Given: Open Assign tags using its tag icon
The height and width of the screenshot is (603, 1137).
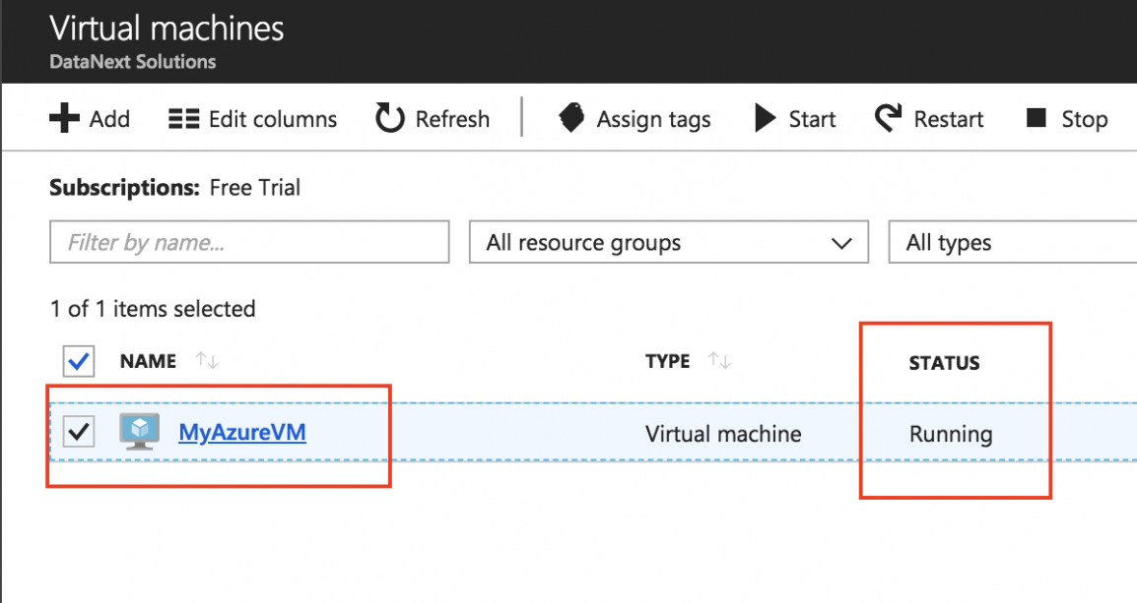Looking at the screenshot, I should click(571, 118).
